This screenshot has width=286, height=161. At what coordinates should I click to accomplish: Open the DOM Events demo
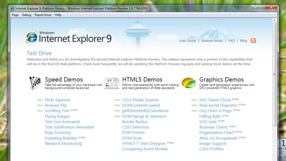click(x=133, y=132)
